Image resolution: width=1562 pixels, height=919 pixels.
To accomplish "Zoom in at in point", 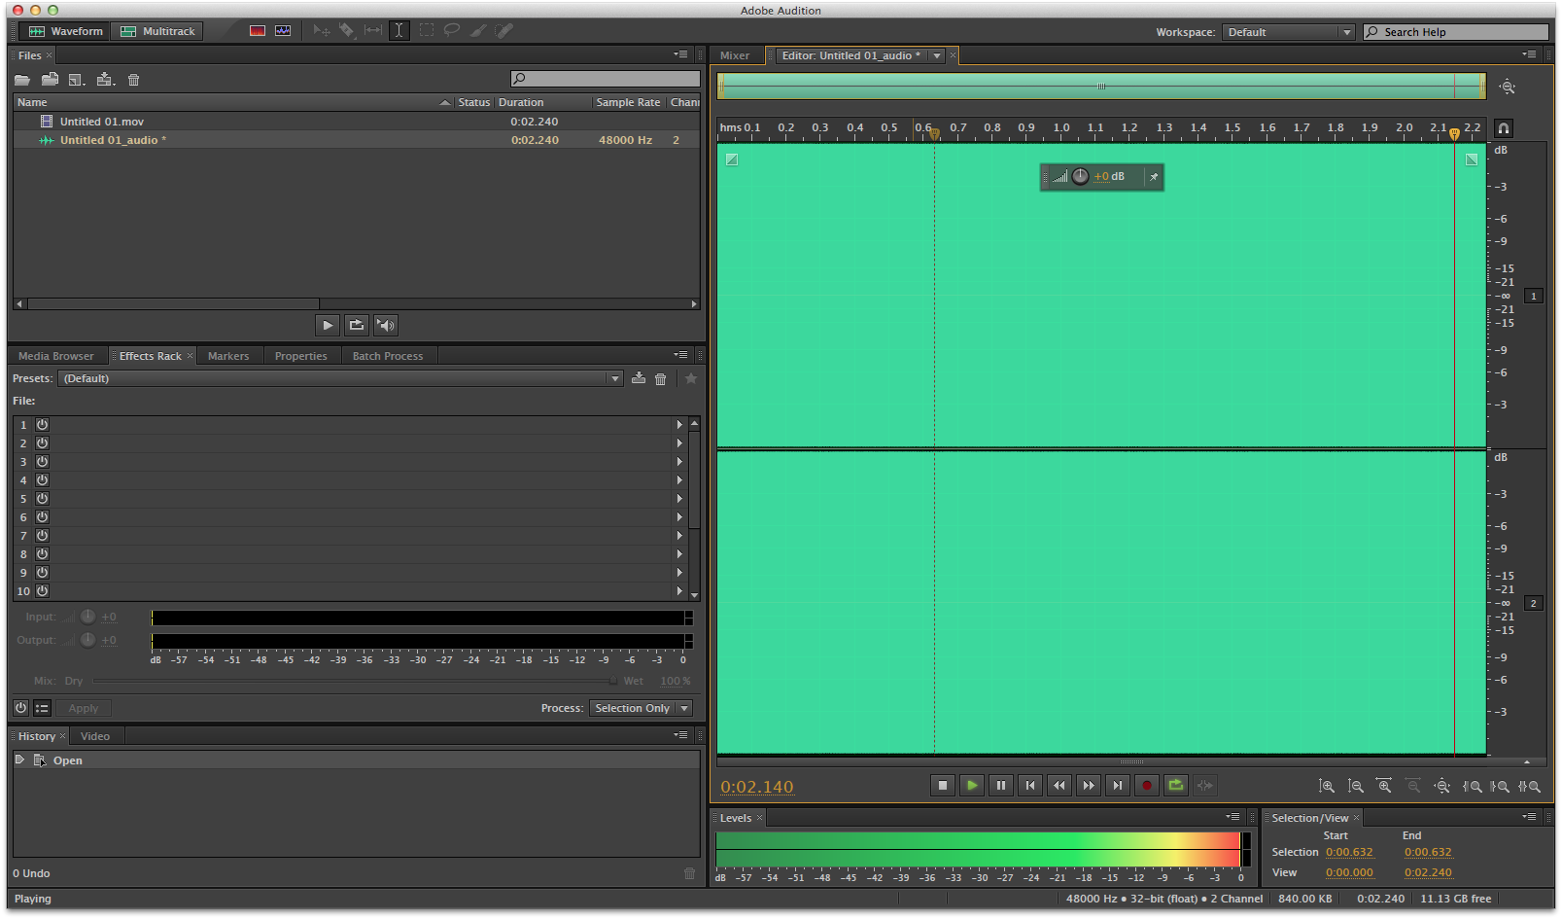I will tap(1473, 786).
